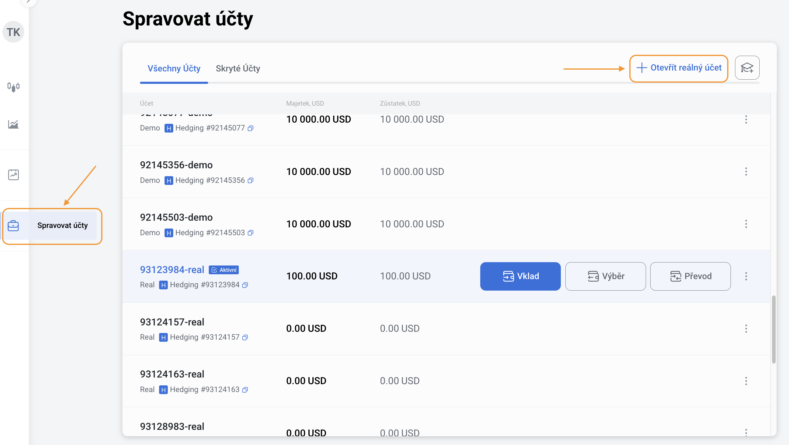The height and width of the screenshot is (445, 789).
Task: Click the Vklad deposit button
Action: click(x=520, y=276)
